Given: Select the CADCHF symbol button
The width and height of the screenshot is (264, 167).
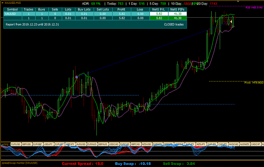Looking at the screenshot, I should click(x=256, y=144).
